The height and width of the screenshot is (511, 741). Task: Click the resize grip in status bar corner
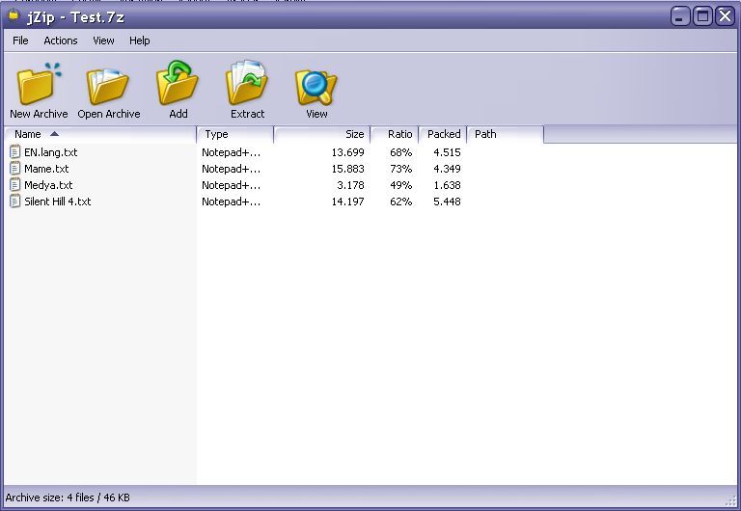tap(731, 501)
